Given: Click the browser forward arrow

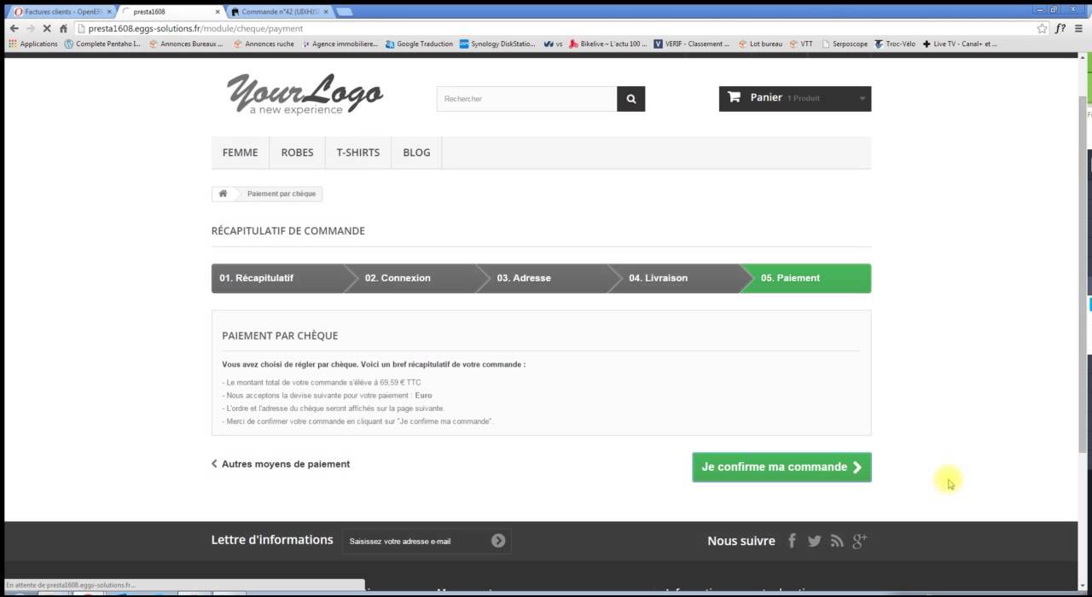Looking at the screenshot, I should [x=30, y=28].
